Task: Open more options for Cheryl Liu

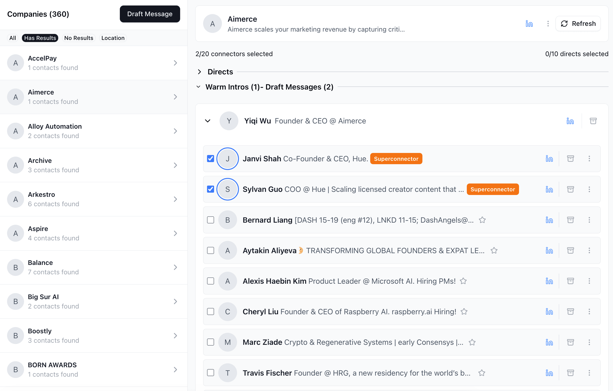Action: point(589,312)
